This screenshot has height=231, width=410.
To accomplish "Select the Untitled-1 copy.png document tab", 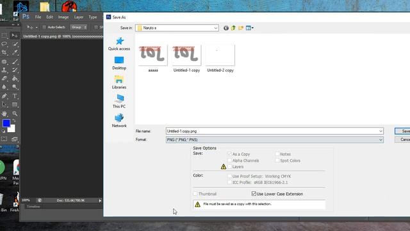I will (63, 37).
